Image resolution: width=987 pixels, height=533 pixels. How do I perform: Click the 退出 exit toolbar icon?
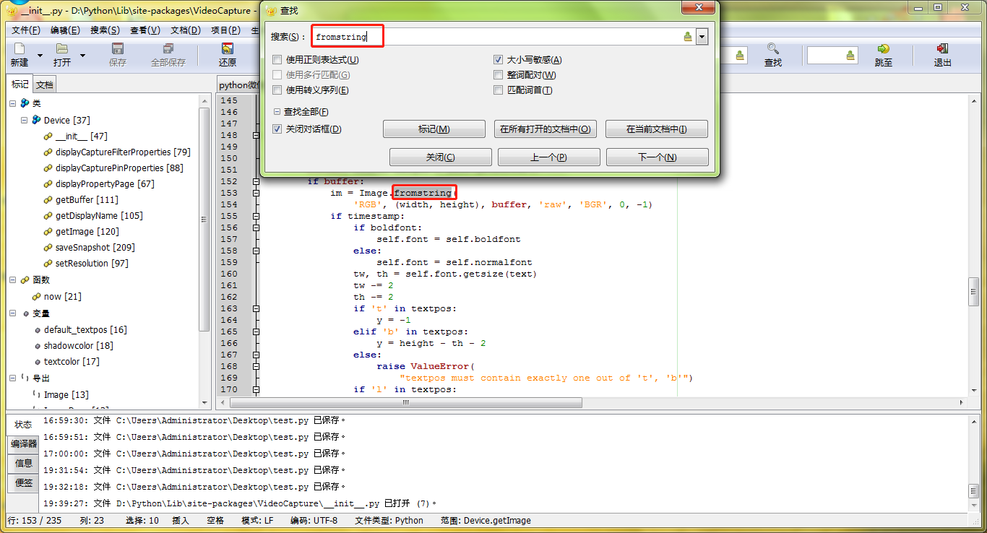[942, 48]
